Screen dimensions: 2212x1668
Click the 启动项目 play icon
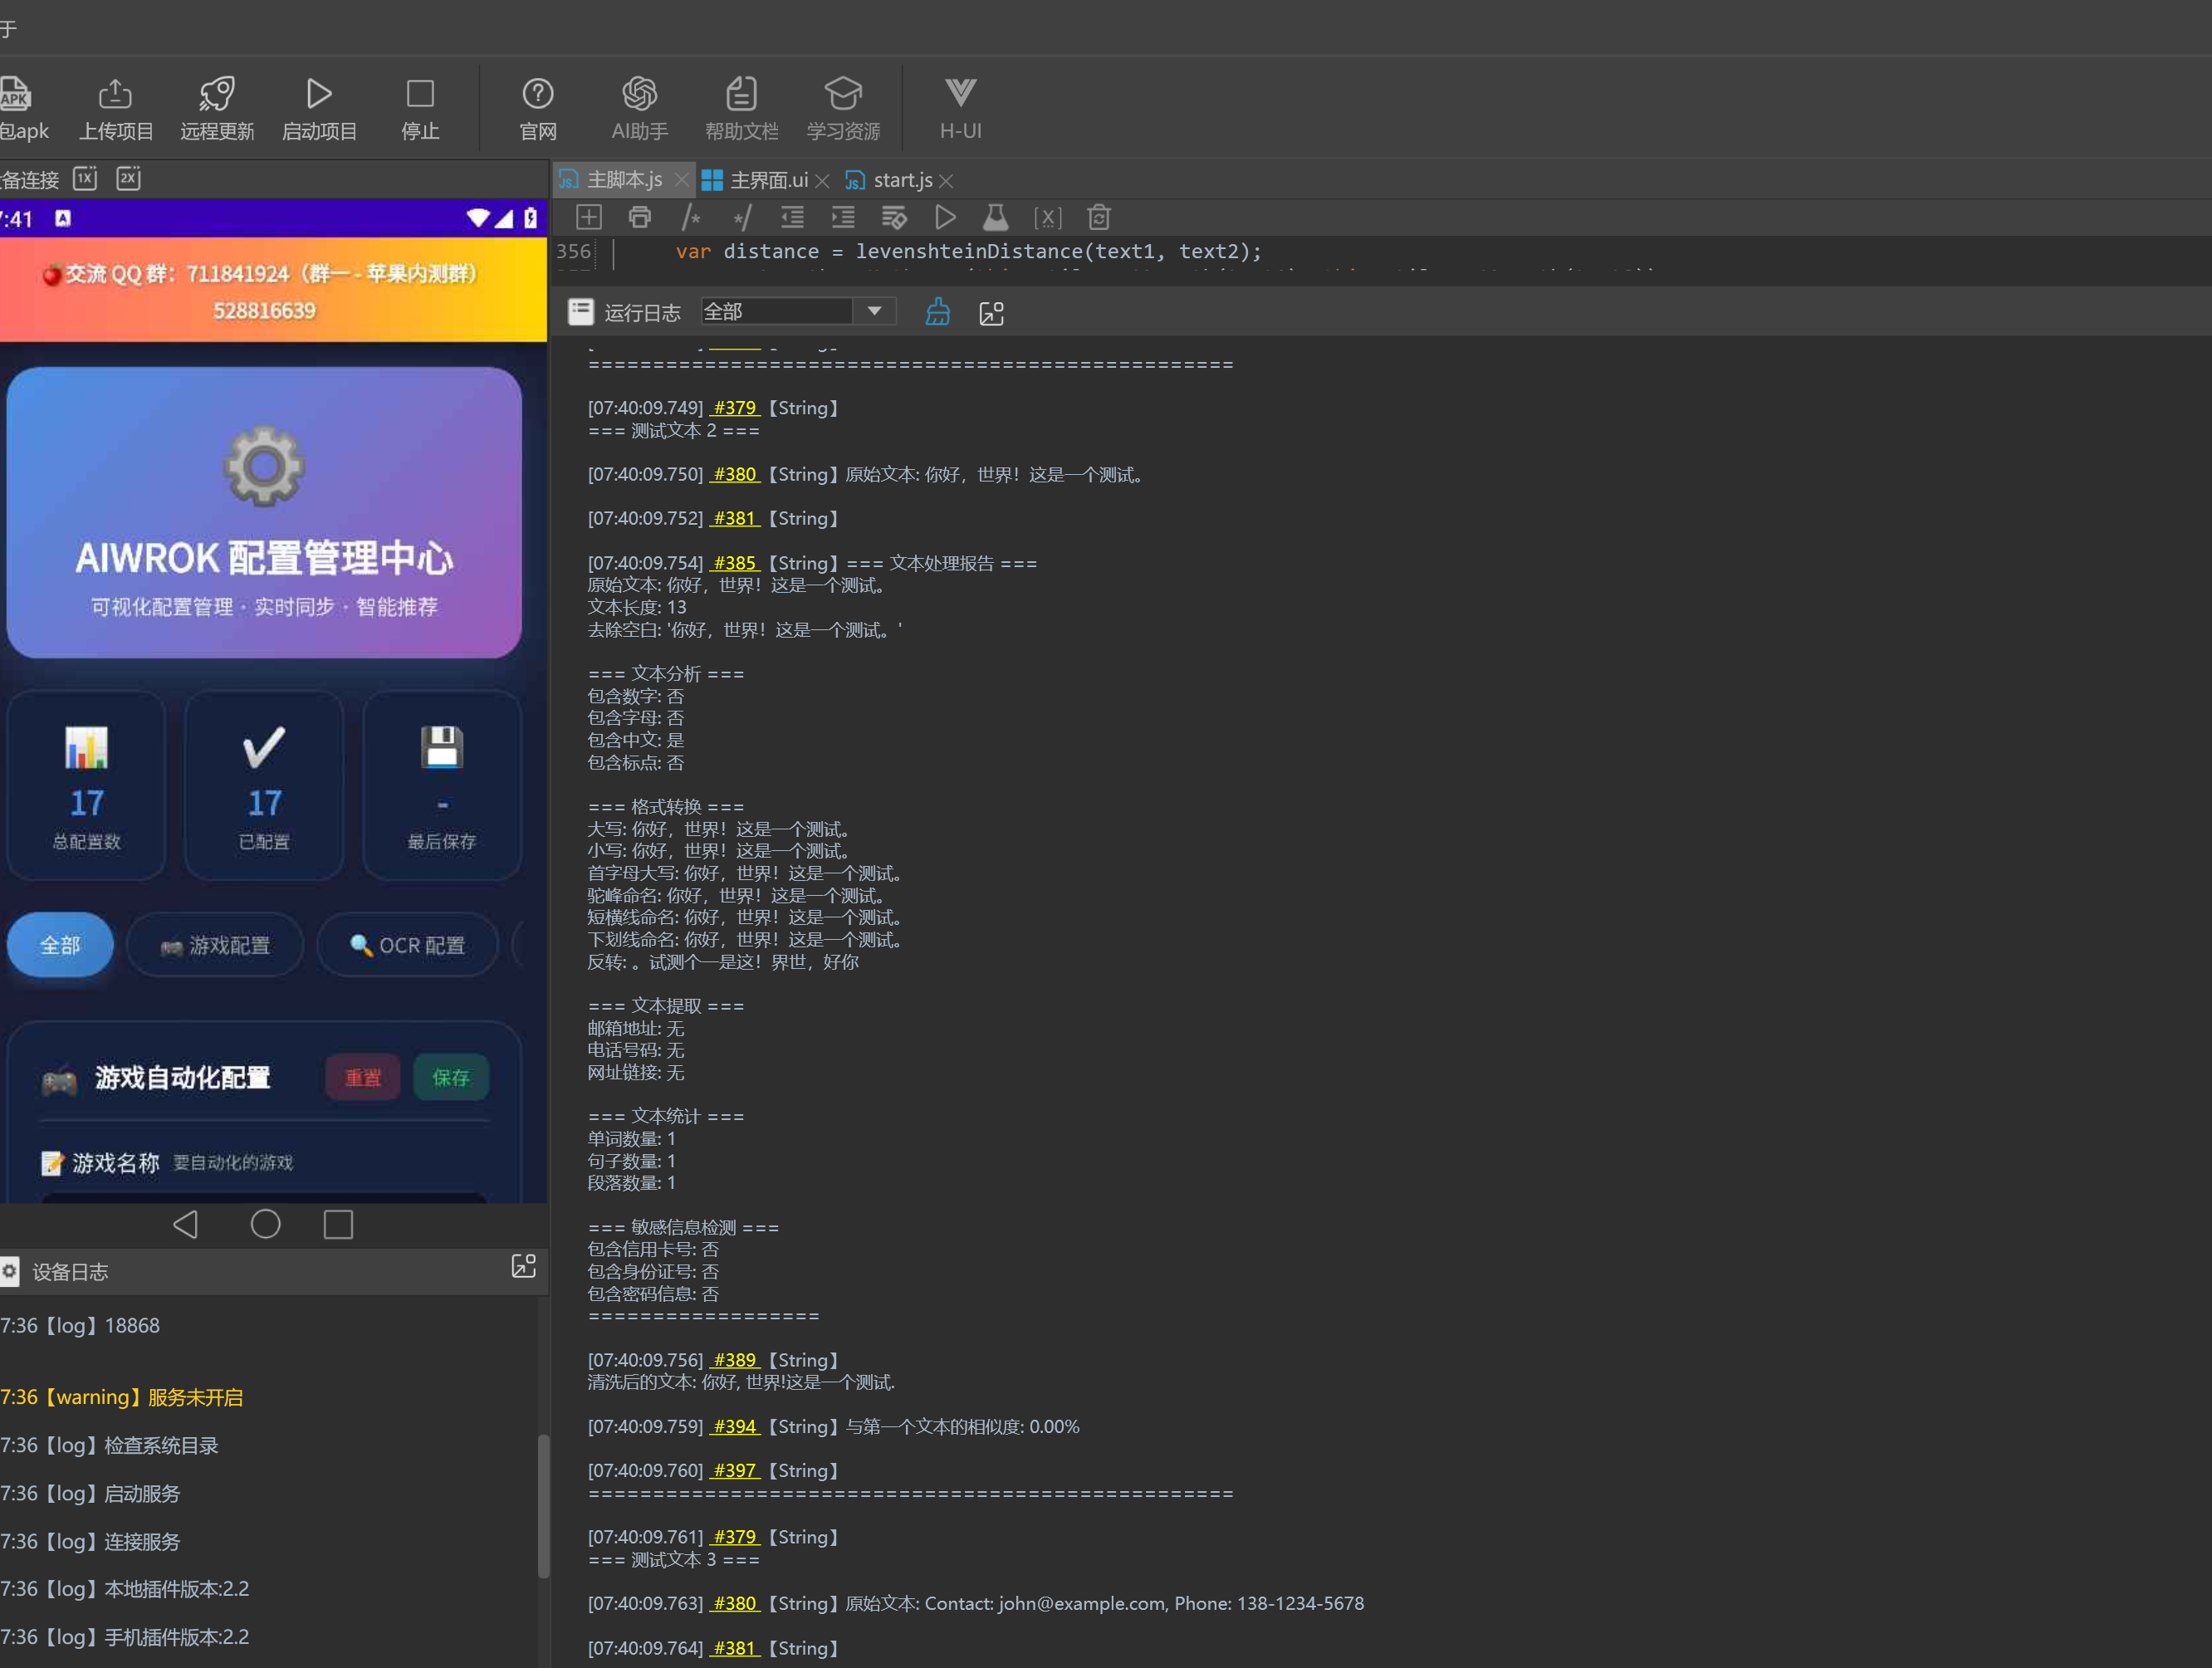(319, 94)
